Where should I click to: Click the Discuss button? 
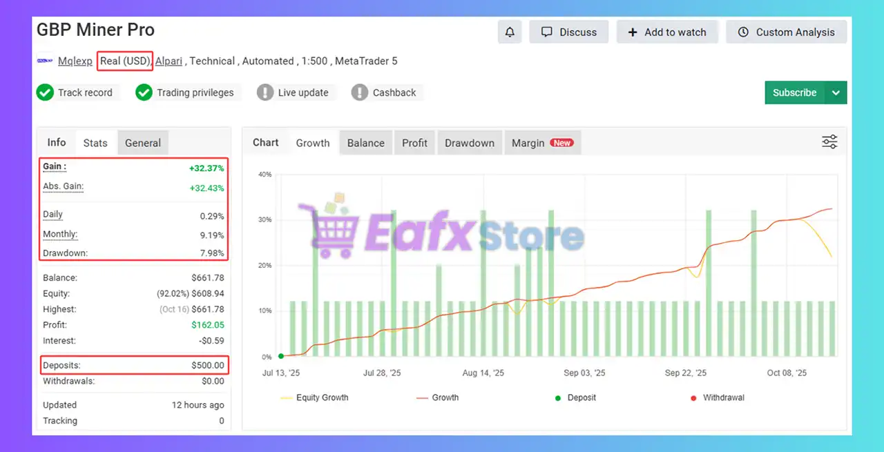tap(568, 32)
